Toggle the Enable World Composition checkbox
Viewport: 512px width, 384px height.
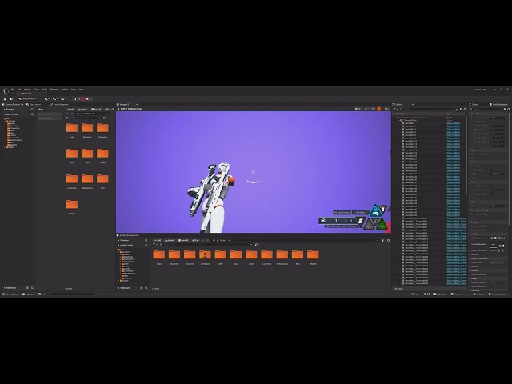[490, 166]
